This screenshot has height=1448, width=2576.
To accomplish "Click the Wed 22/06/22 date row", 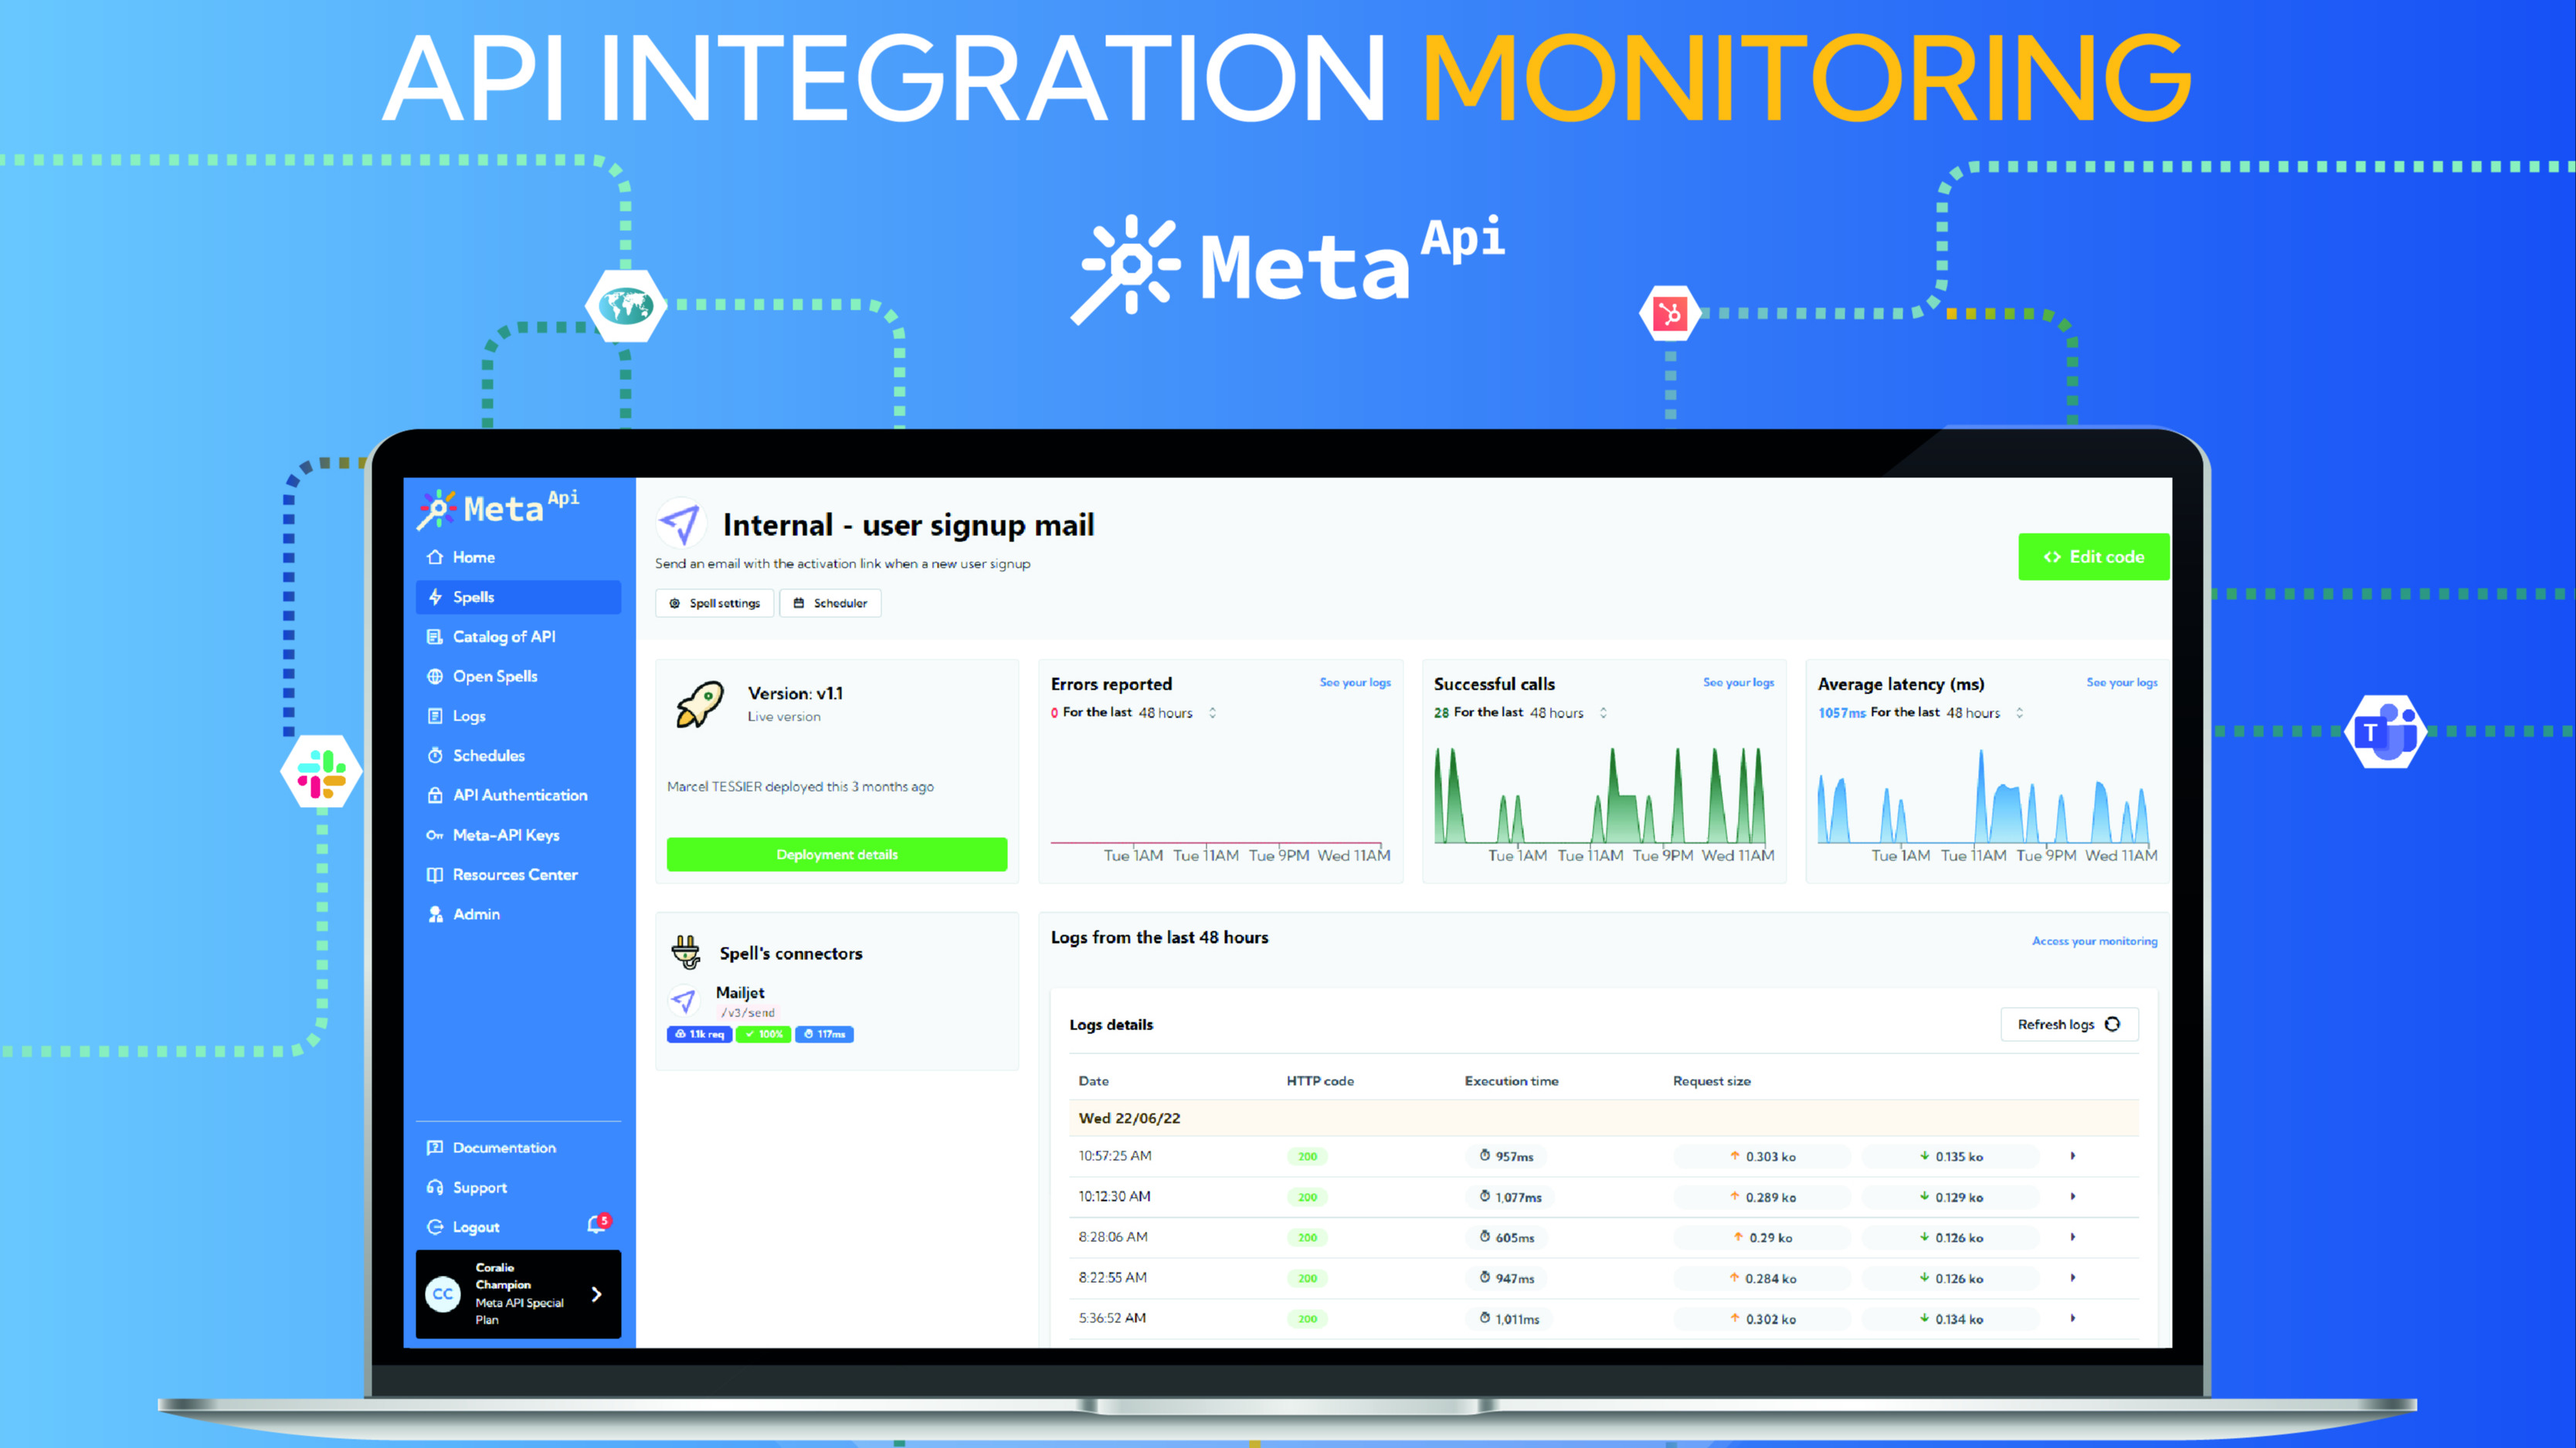I will (1603, 1118).
